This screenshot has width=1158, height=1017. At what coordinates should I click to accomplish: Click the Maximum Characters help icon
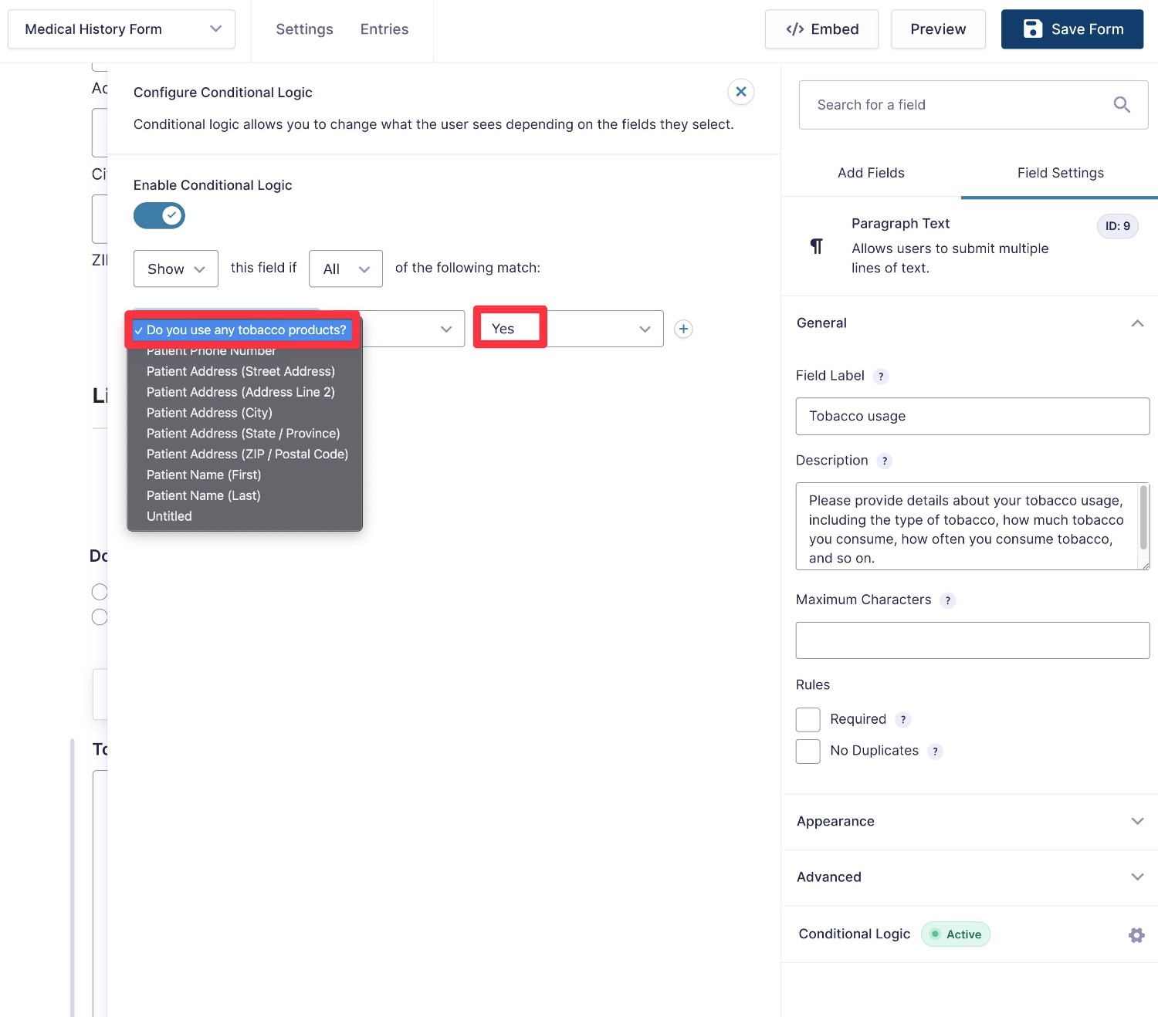click(x=948, y=600)
